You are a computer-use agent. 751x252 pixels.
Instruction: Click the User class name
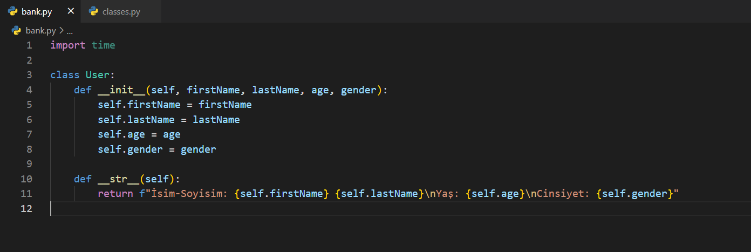[x=97, y=75]
